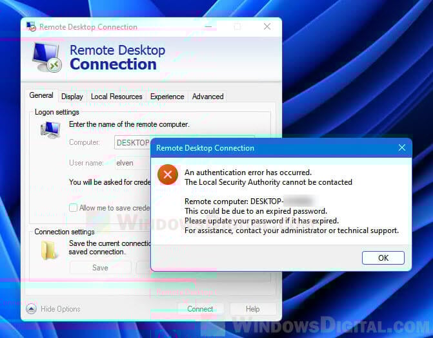Click the 'For assistance, contact your administrator' line
433x338 pixels.
[292, 230]
